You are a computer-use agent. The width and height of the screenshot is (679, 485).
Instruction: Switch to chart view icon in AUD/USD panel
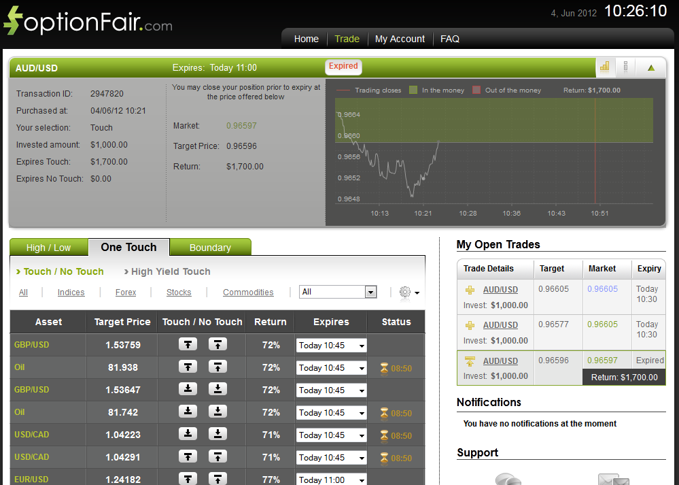pos(604,67)
